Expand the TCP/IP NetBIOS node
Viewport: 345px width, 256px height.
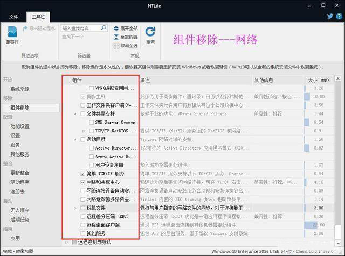pyautogui.click(x=84, y=131)
